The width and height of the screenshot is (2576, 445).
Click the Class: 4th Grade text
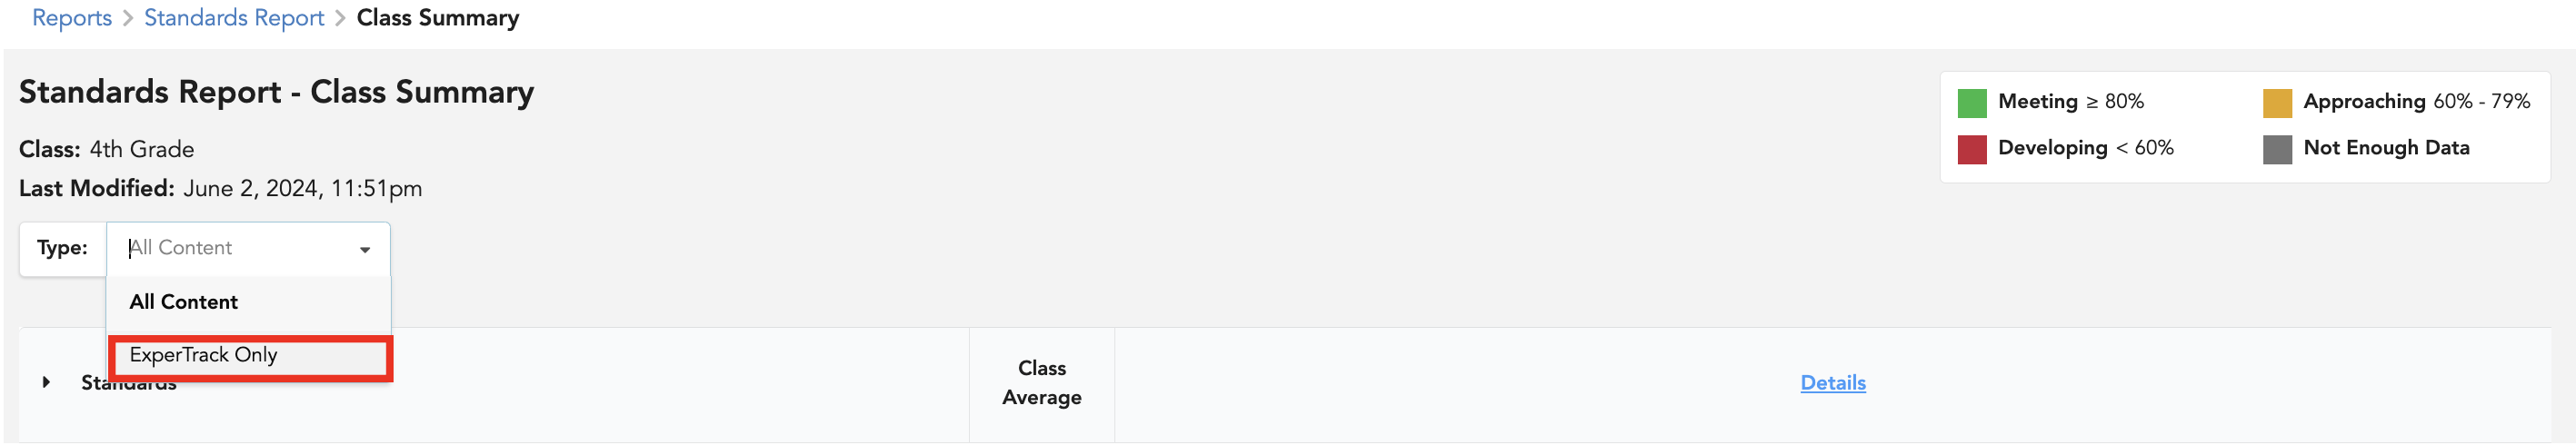pos(107,149)
